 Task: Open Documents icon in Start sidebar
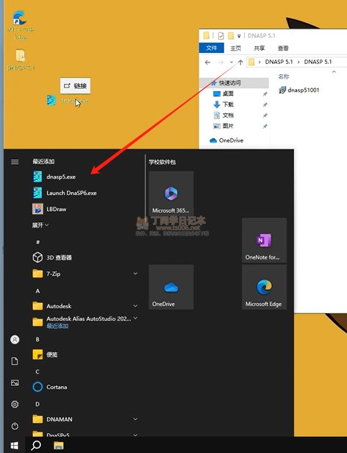[x=15, y=361]
